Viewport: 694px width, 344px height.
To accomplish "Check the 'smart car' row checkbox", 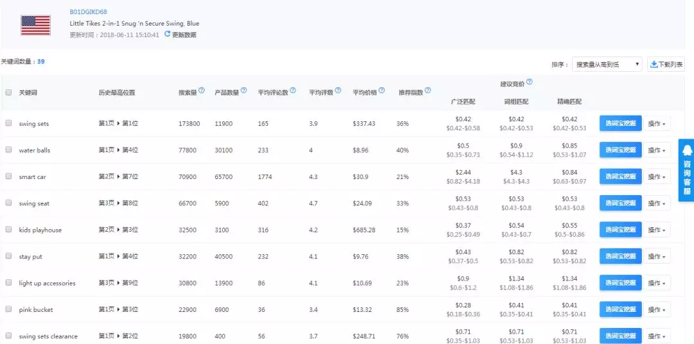I will coord(8,176).
